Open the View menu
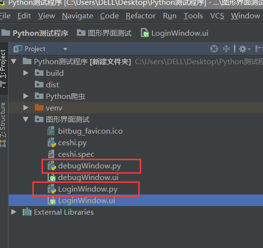Viewport: 263px width, 248px height. coord(46,16)
